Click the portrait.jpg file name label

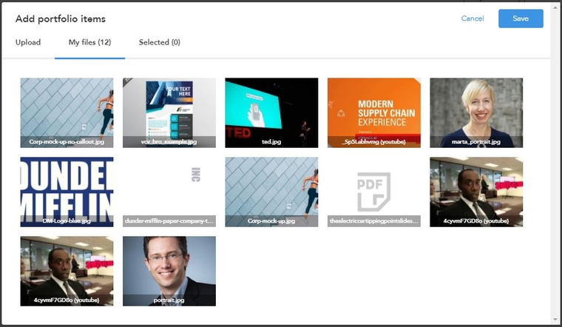(x=169, y=300)
